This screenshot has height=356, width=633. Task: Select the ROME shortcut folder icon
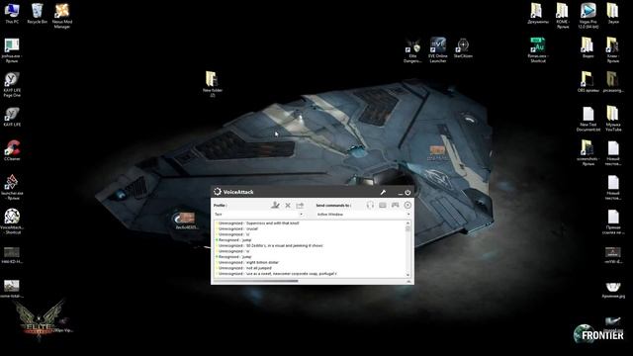pos(563,16)
